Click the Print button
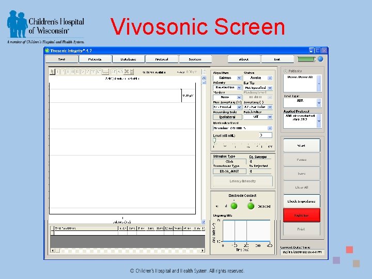372x279 pixels. point(302,229)
